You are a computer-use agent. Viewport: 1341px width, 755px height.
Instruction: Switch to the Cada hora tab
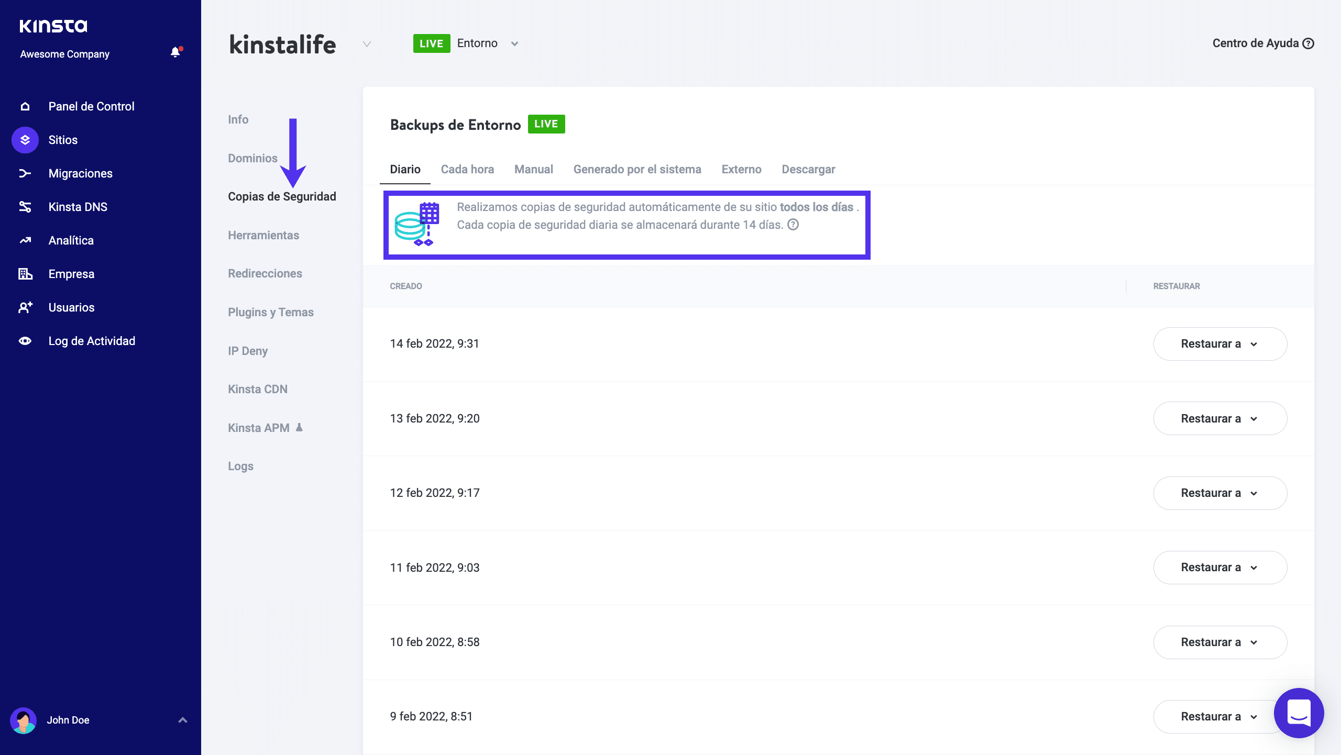pos(467,170)
